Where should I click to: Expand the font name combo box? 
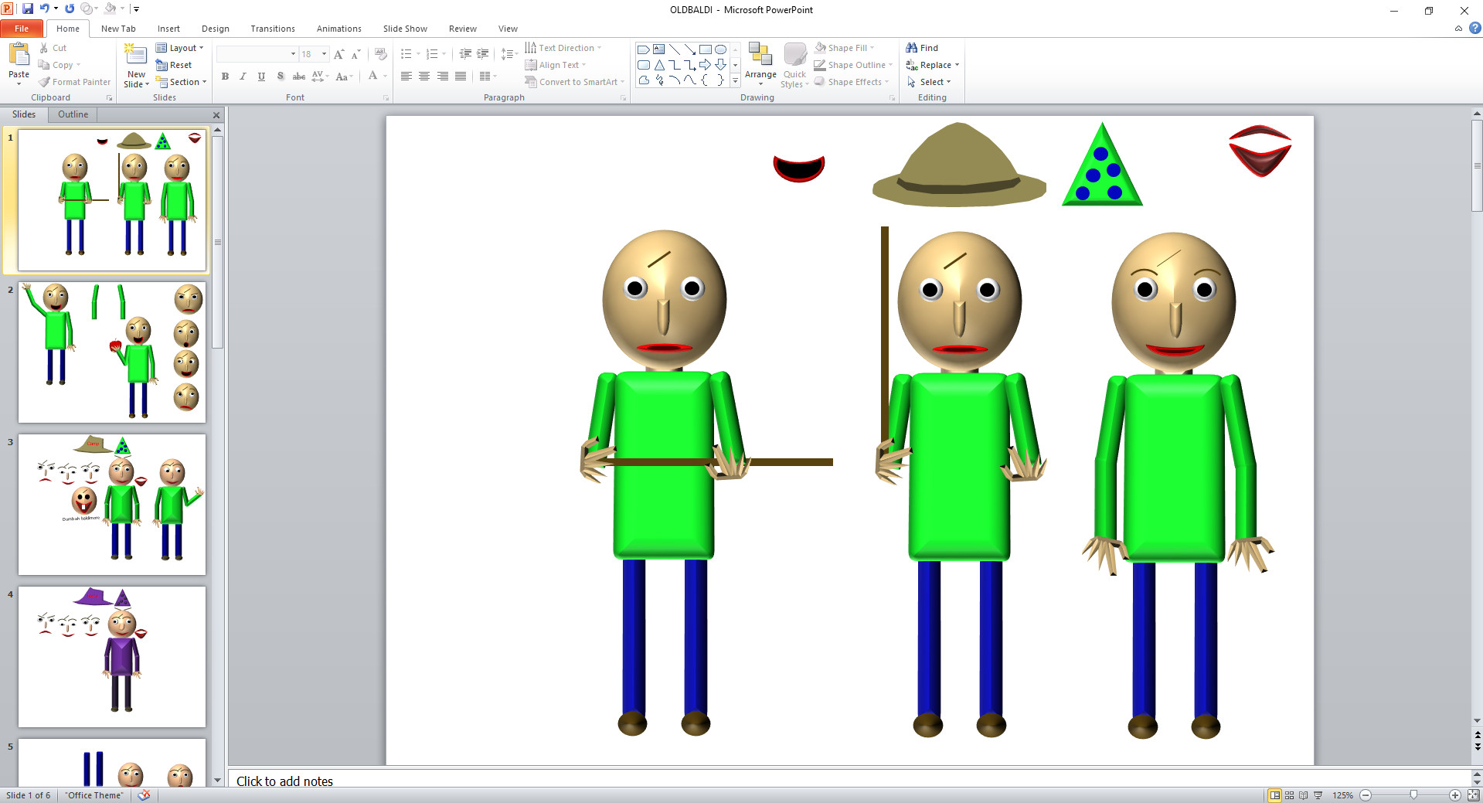pyautogui.click(x=293, y=54)
